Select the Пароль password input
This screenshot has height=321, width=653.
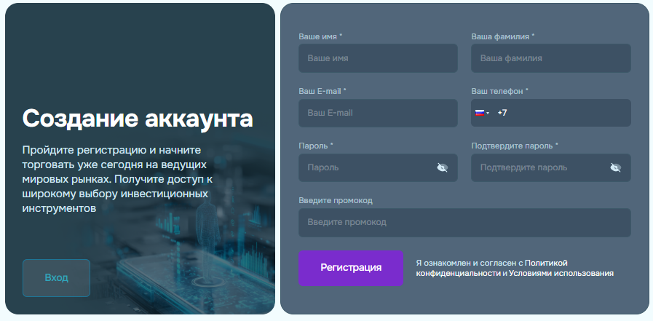coord(378,168)
